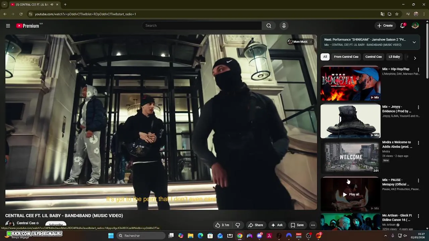The image size is (429, 241).
Task: Open options for Mc Artisan Glock video
Action: [x=418, y=216]
